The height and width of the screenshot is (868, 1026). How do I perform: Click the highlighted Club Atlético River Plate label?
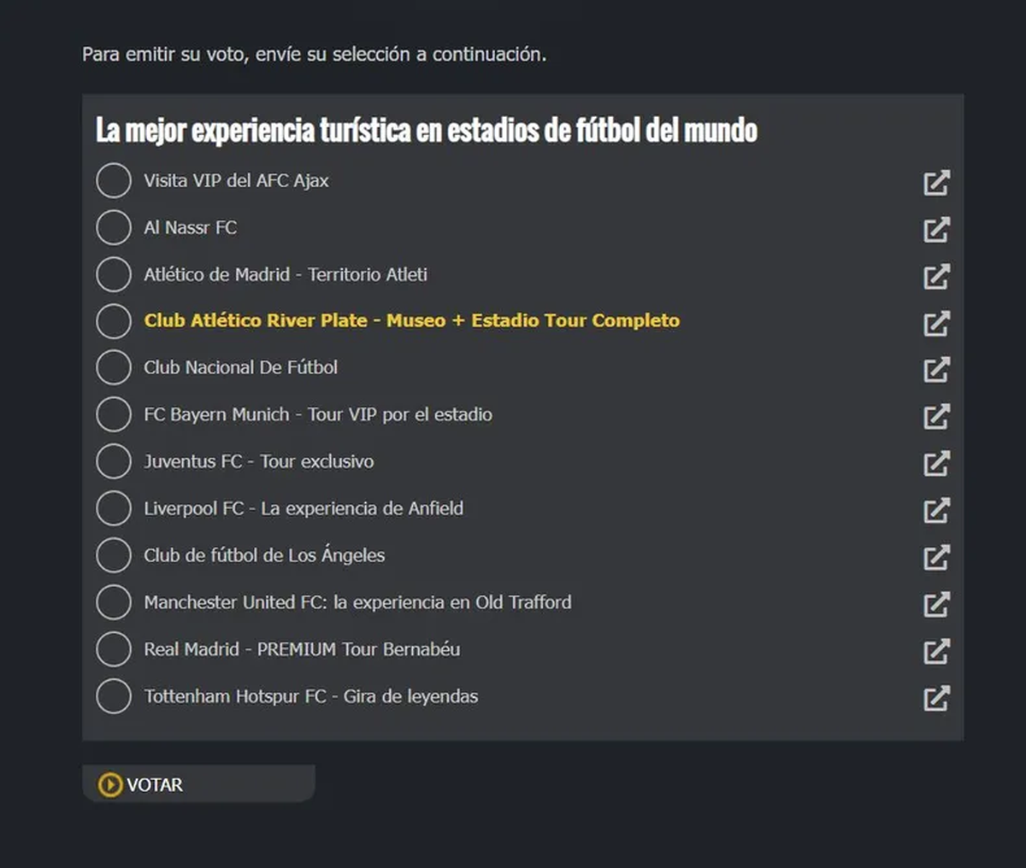[x=411, y=321]
